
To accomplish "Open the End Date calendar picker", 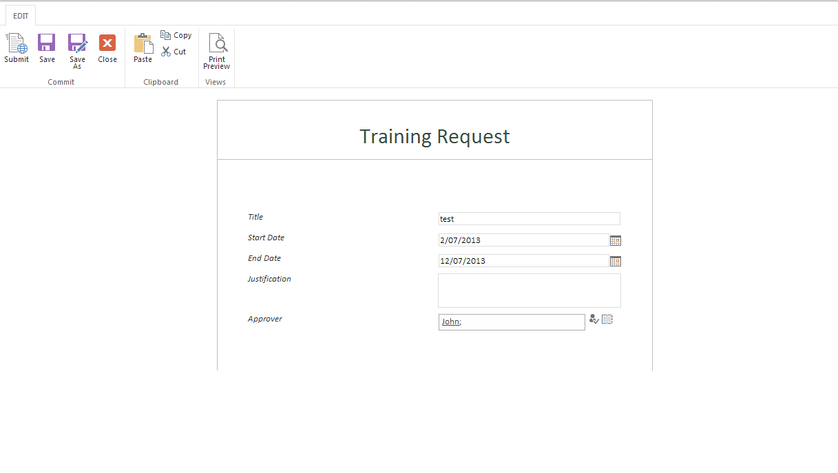I will click(616, 261).
